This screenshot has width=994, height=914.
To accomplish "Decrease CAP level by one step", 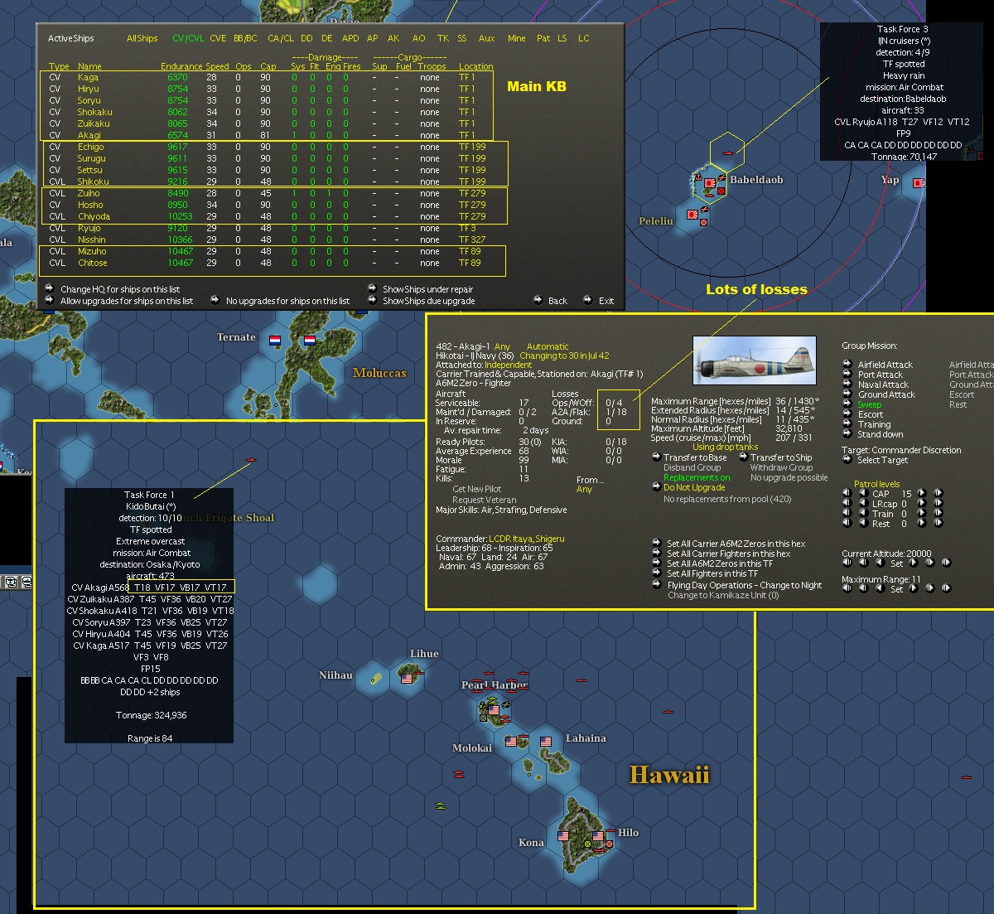I will [x=862, y=493].
